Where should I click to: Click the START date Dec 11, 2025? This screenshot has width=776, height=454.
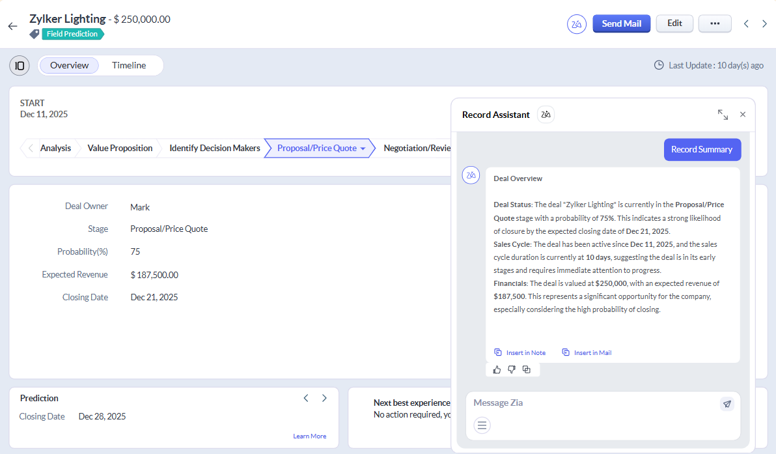[44, 114]
